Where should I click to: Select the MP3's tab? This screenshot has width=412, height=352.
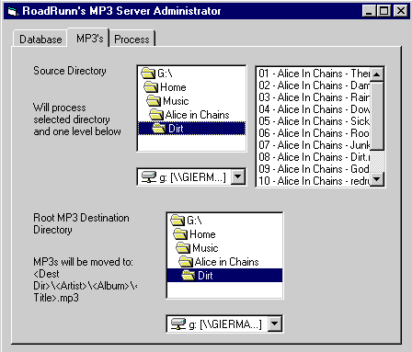click(x=89, y=39)
